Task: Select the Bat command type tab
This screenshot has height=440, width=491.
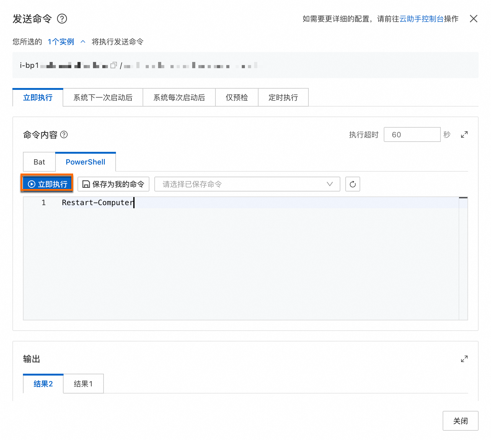Action: coord(39,162)
